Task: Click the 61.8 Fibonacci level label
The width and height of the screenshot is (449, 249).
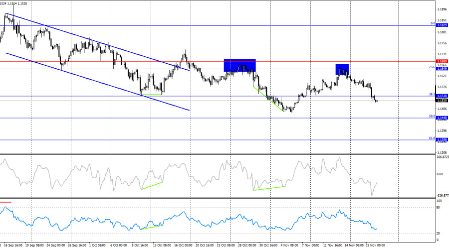Action: click(x=432, y=138)
